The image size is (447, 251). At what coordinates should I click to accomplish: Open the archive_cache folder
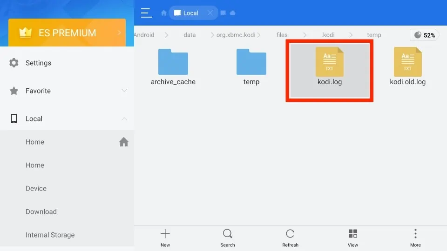[173, 67]
